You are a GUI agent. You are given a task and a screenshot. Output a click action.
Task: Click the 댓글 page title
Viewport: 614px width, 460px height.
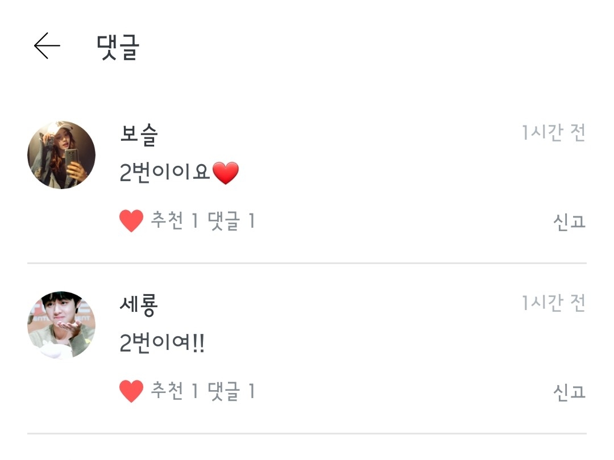pyautogui.click(x=118, y=47)
